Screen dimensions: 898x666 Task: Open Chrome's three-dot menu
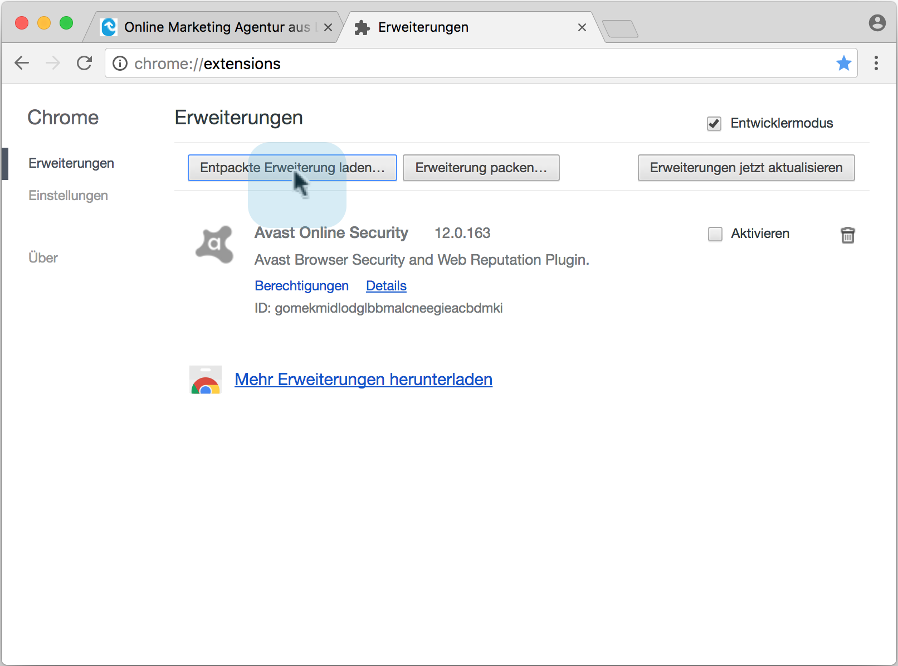point(876,63)
